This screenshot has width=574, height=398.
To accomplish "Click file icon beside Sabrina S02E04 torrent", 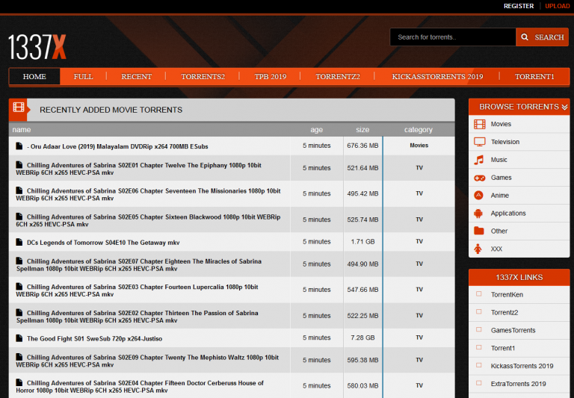I will pyautogui.click(x=19, y=382).
